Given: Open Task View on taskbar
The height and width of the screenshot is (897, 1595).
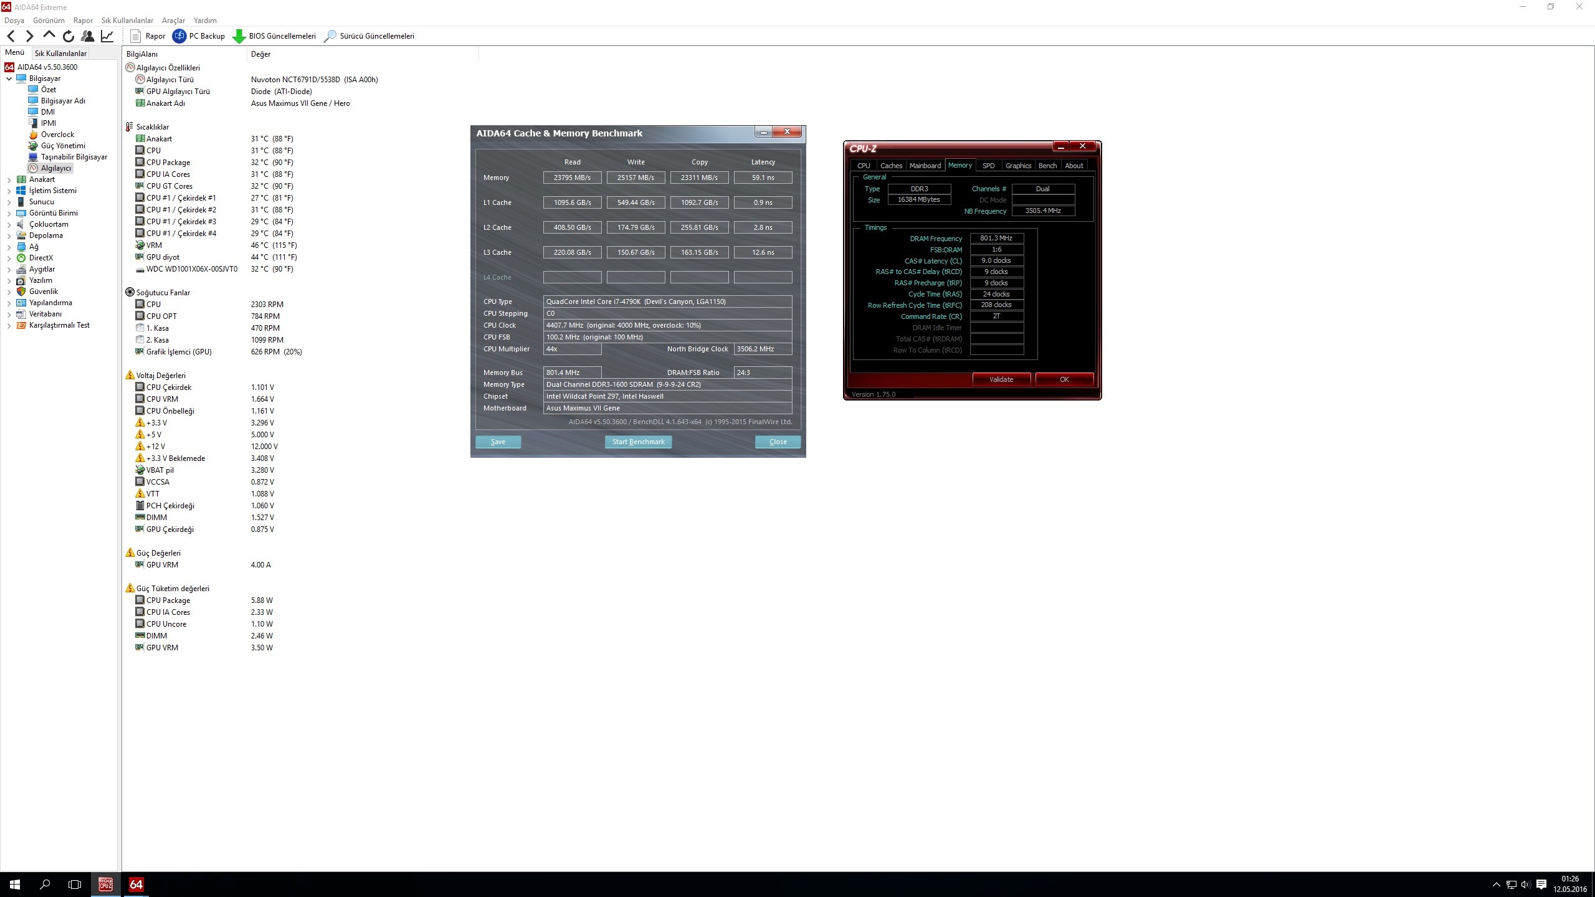Looking at the screenshot, I should (75, 885).
